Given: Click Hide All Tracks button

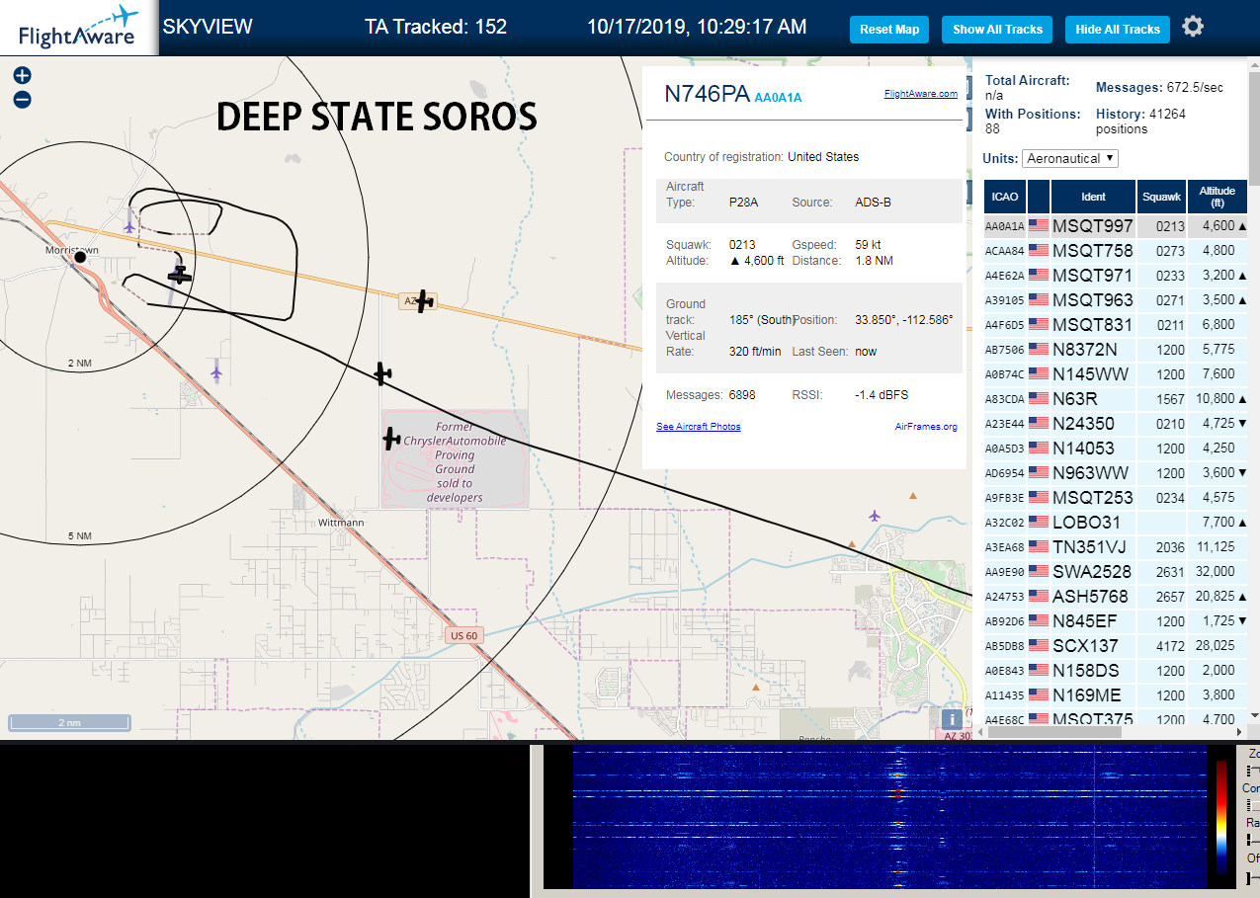Looking at the screenshot, I should pyautogui.click(x=1118, y=30).
